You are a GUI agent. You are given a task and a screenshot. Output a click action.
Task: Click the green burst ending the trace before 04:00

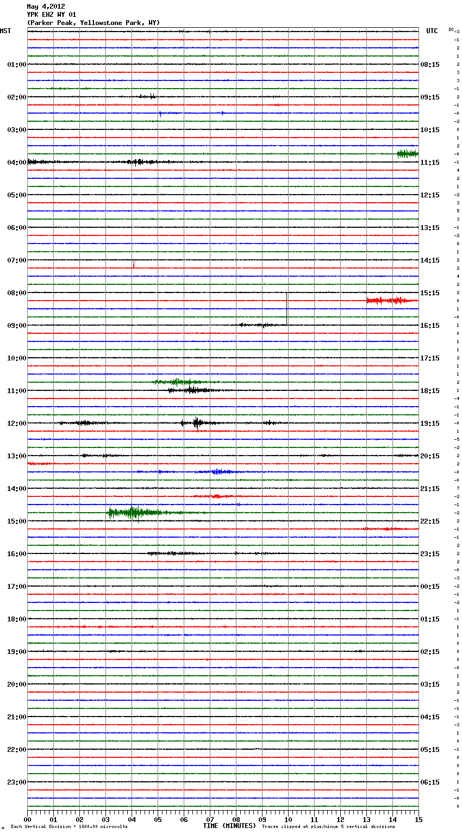pos(407,154)
